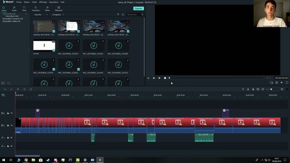The height and width of the screenshot is (163, 290).
Task: Mute audio track 2
Action: coord(12,146)
